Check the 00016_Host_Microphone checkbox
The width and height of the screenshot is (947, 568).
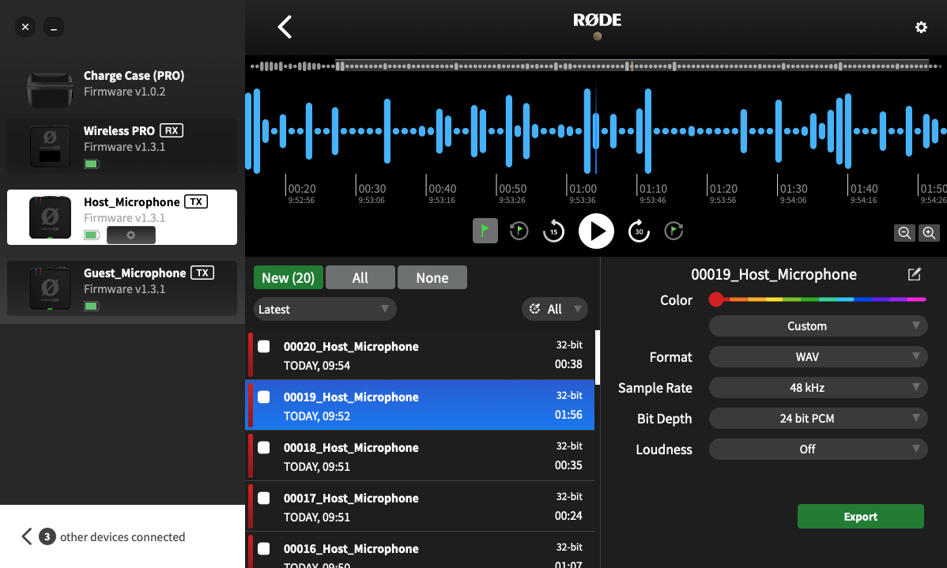[264, 549]
